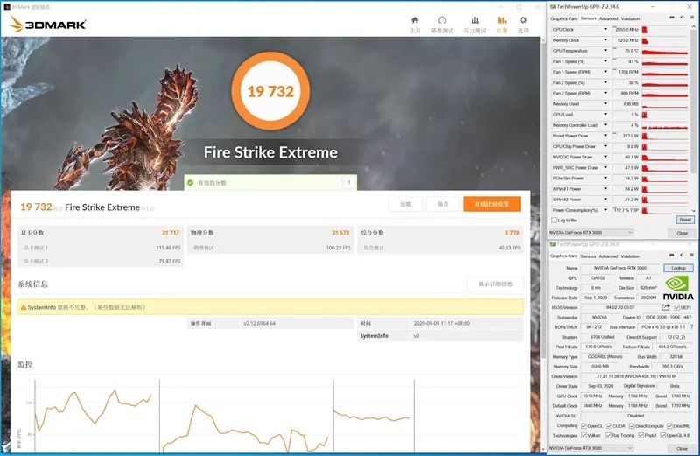Open GPU selector dropdown in Sensors GPU-Z window
The image size is (700, 456).
pyautogui.click(x=591, y=233)
